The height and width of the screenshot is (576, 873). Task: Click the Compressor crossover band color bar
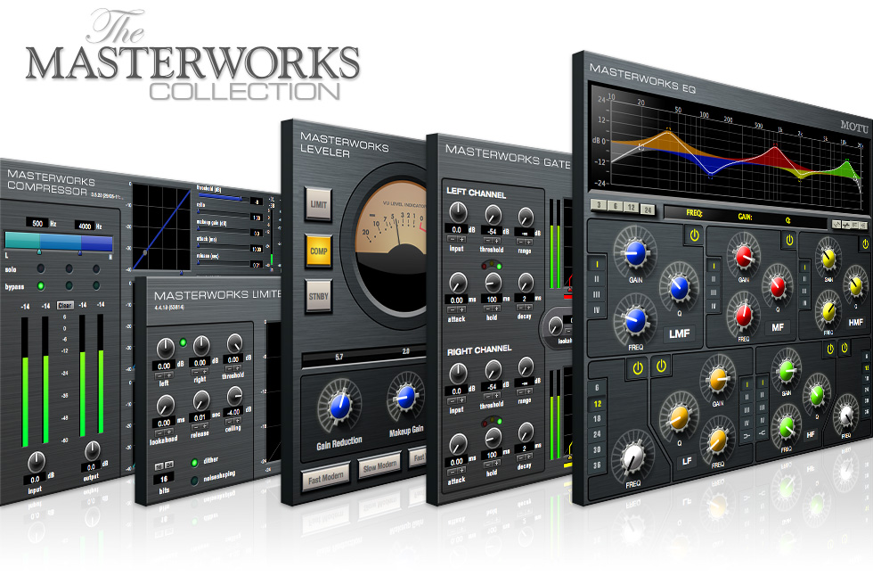pos(59,241)
